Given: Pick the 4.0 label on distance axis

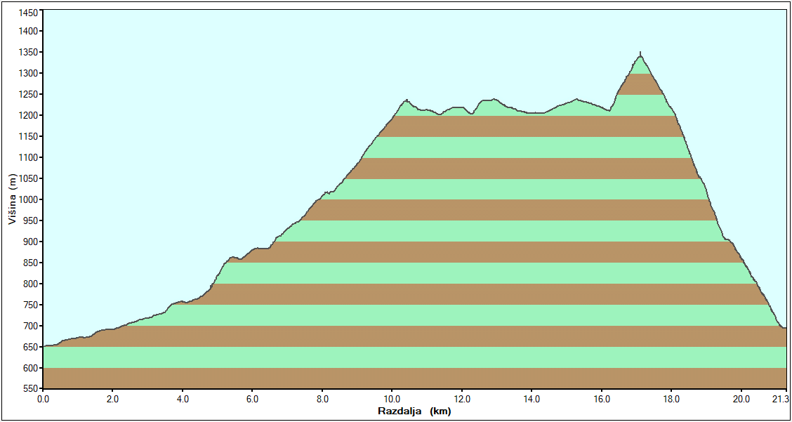Looking at the screenshot, I should (x=183, y=399).
